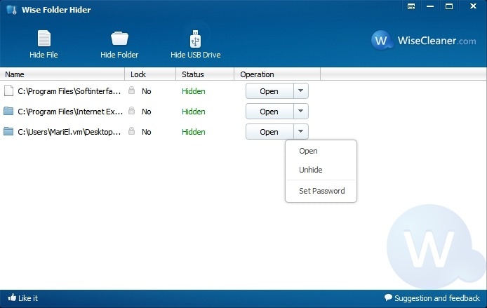Expand the dropdown arrow for Internet Ex row
This screenshot has height=308, width=487.
click(300, 111)
